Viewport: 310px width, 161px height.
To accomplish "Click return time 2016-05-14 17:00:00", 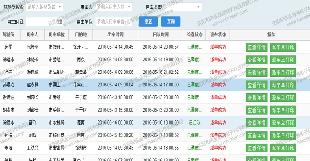I will (x=161, y=85).
